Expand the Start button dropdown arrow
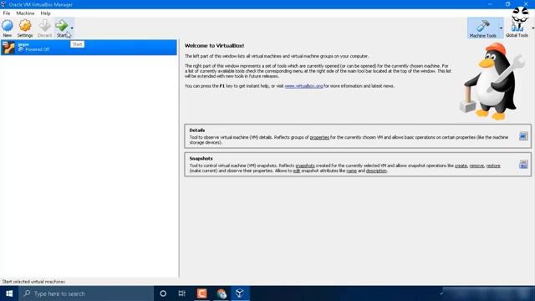 pyautogui.click(x=72, y=28)
